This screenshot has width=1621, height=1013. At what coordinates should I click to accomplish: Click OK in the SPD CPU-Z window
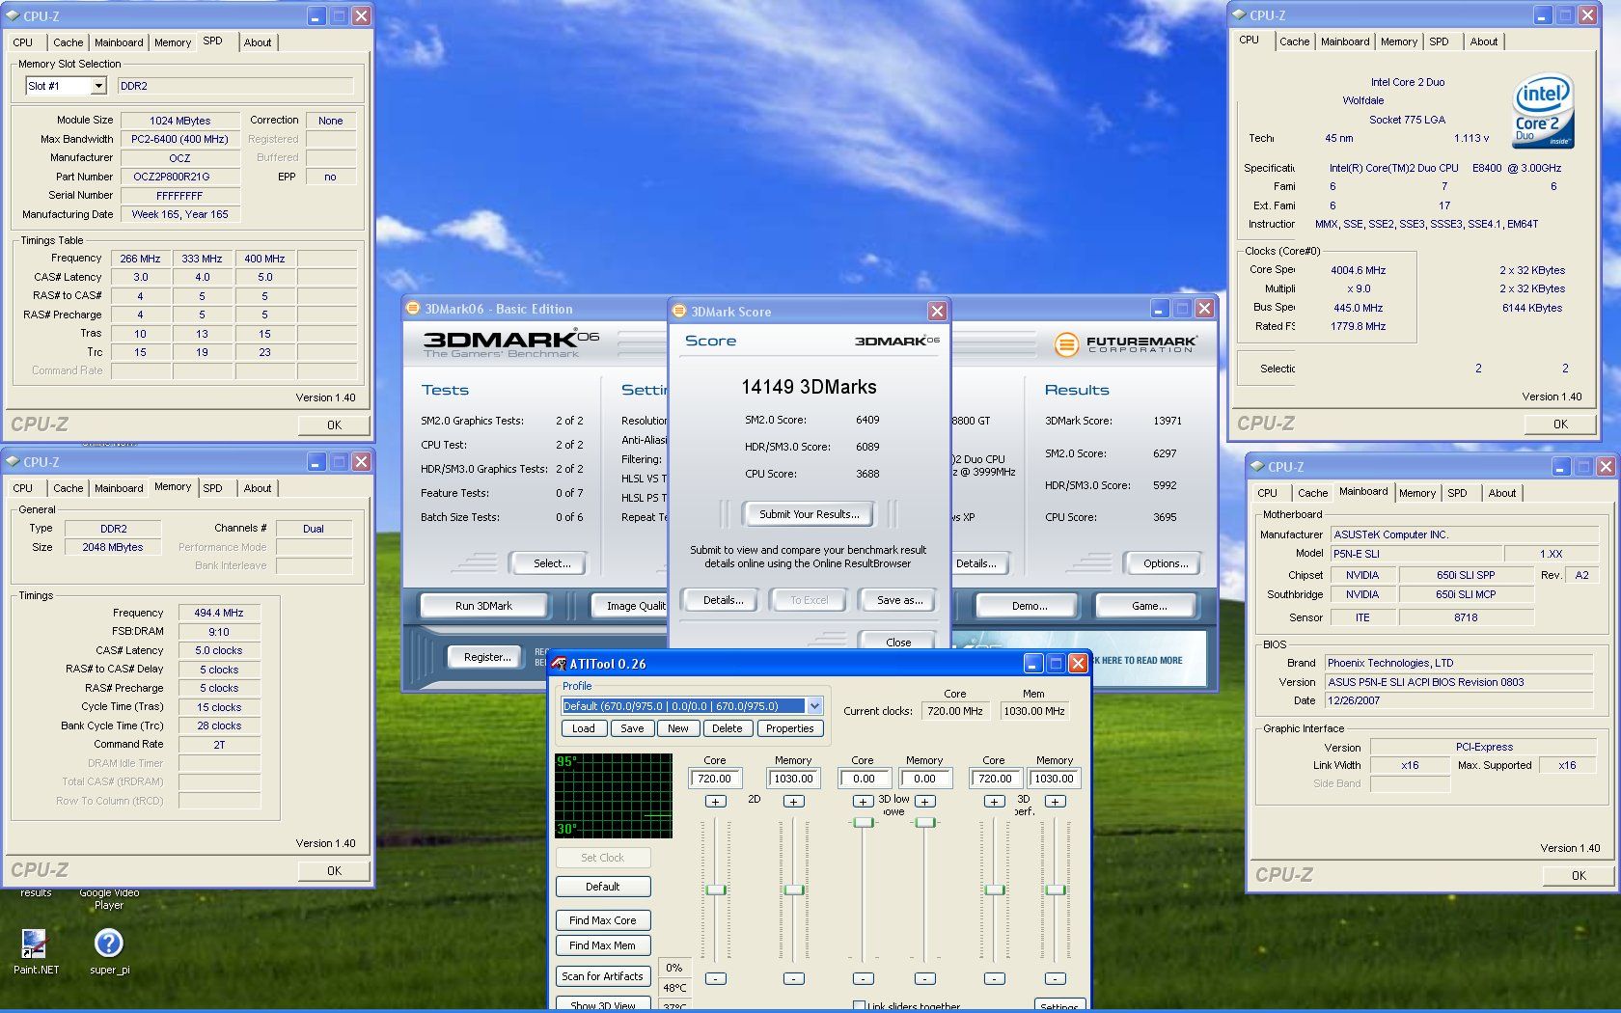click(334, 424)
